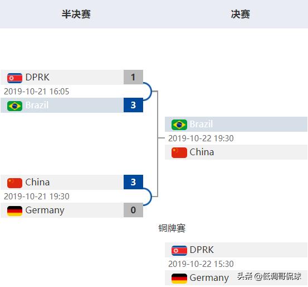The width and height of the screenshot is (308, 287).
Task: Click the Brazil flag in the final
Action: [x=179, y=125]
